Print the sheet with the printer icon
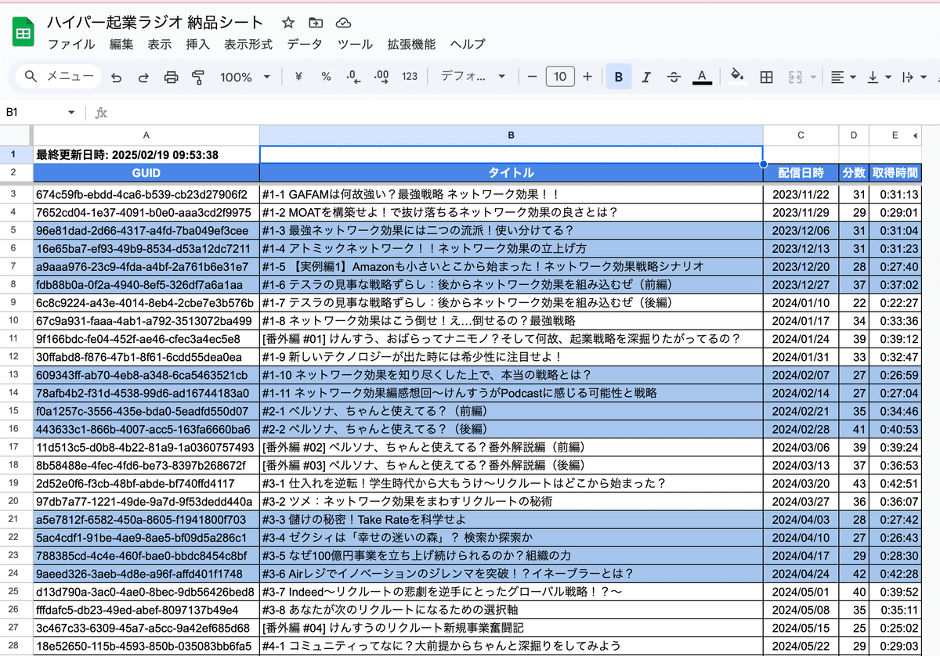Image resolution: width=940 pixels, height=656 pixels. 171,77
